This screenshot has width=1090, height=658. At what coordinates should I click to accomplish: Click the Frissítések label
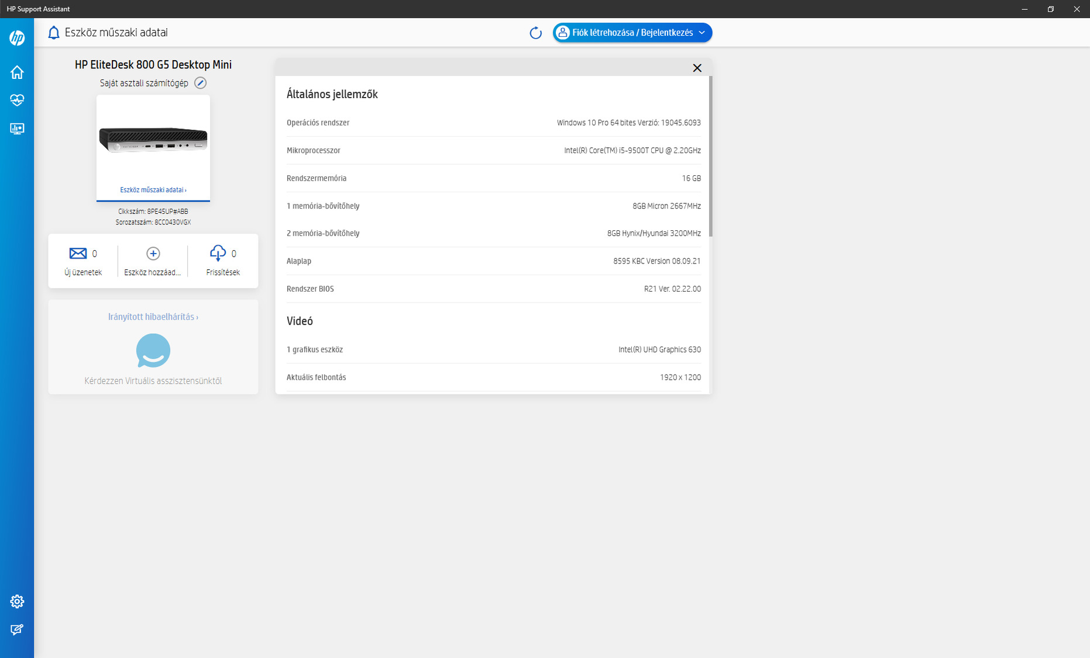click(223, 272)
